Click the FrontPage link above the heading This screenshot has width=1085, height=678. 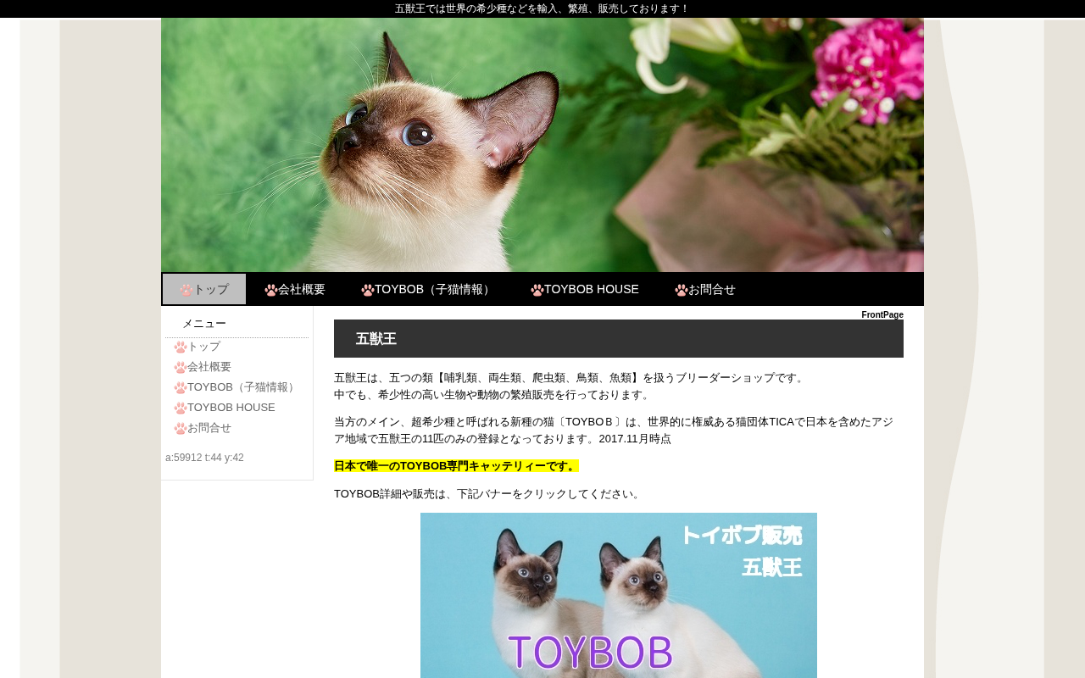[882, 315]
